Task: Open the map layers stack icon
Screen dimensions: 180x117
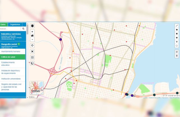Action: point(32,26)
